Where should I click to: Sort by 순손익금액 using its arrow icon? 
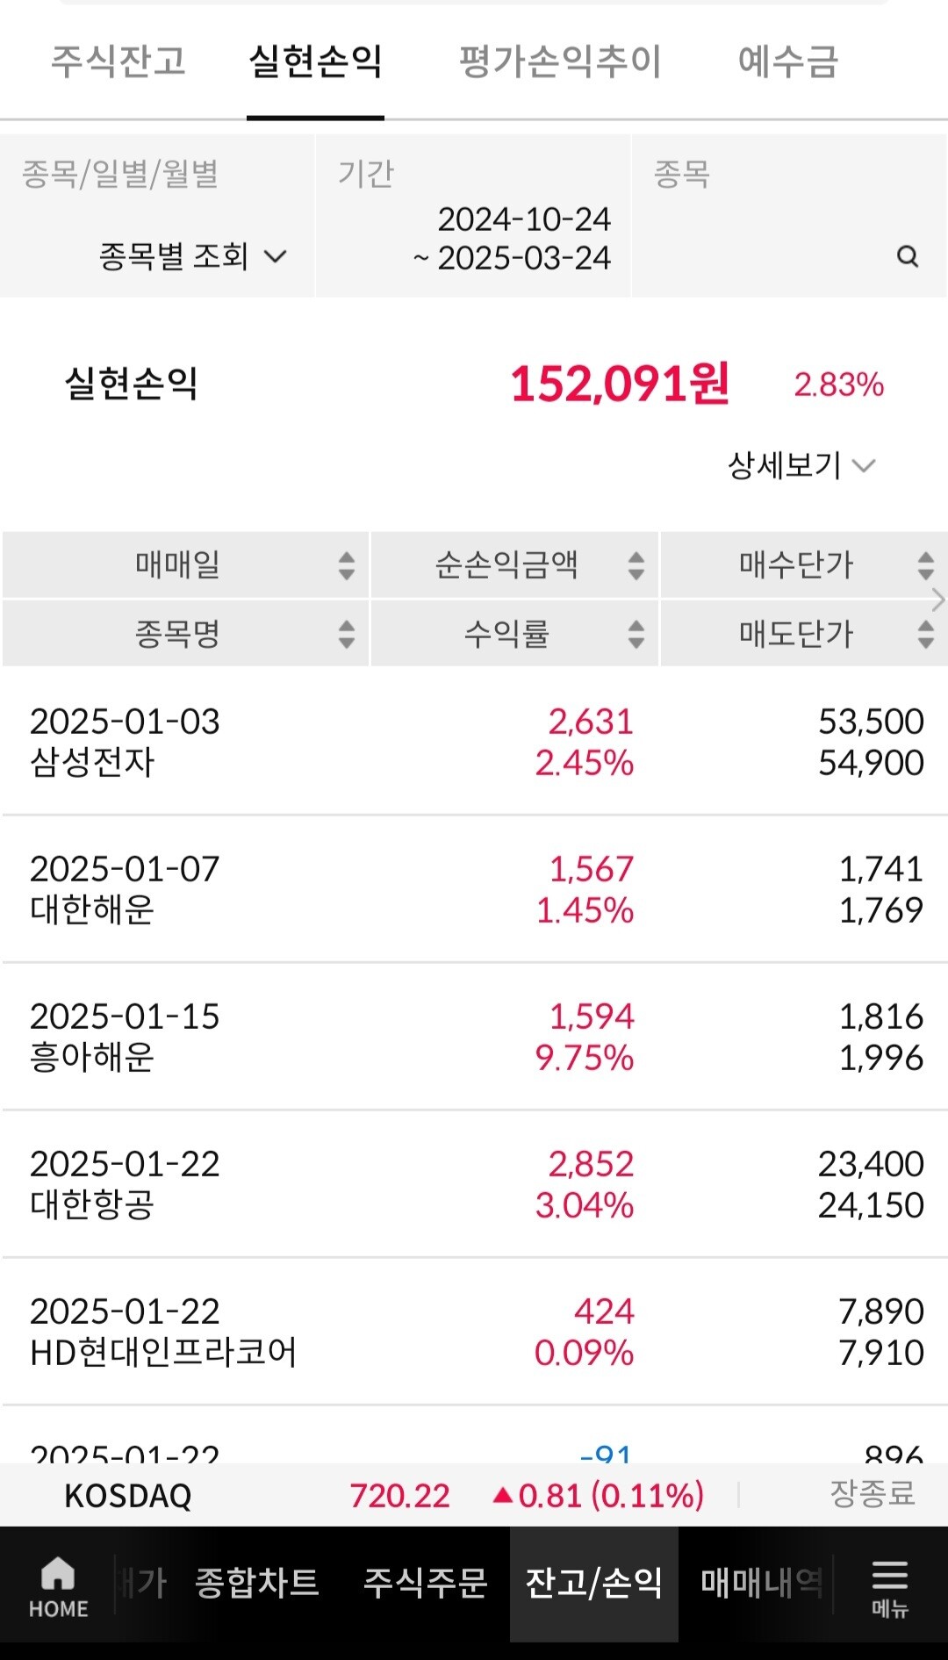pyautogui.click(x=636, y=565)
